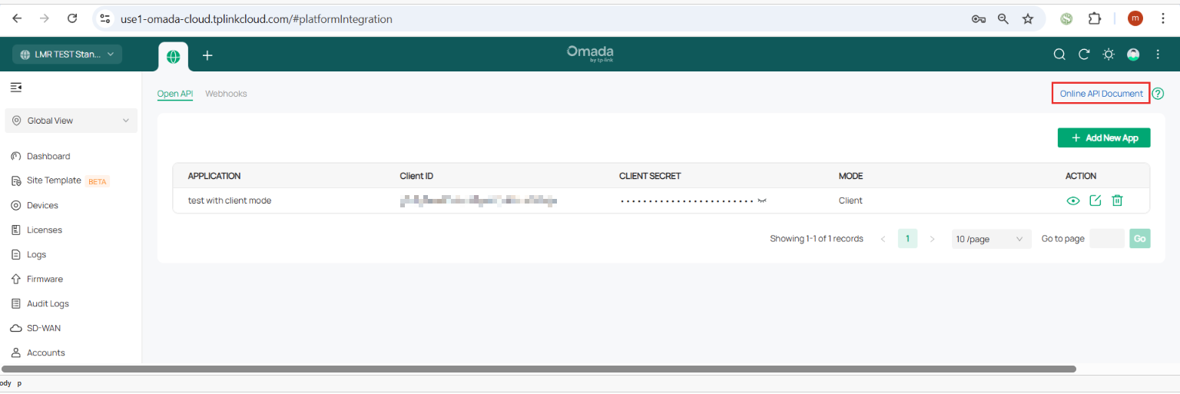Click the BETA badge on Site Template
The width and height of the screenshot is (1180, 394).
pos(98,182)
